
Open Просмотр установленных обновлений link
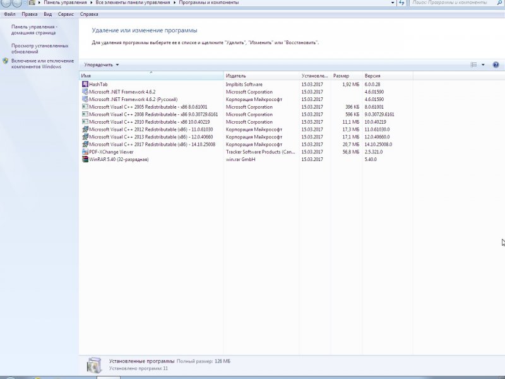[40, 49]
